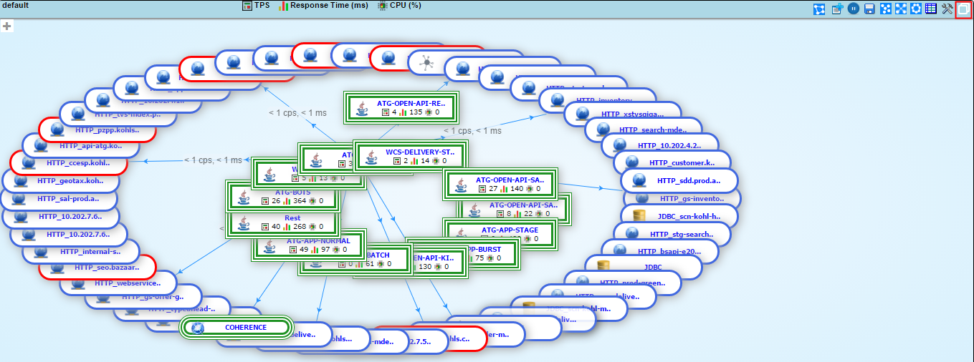Click the HTTP_xstysgiga.. node
Screen dimensions: 974x362
coord(622,114)
